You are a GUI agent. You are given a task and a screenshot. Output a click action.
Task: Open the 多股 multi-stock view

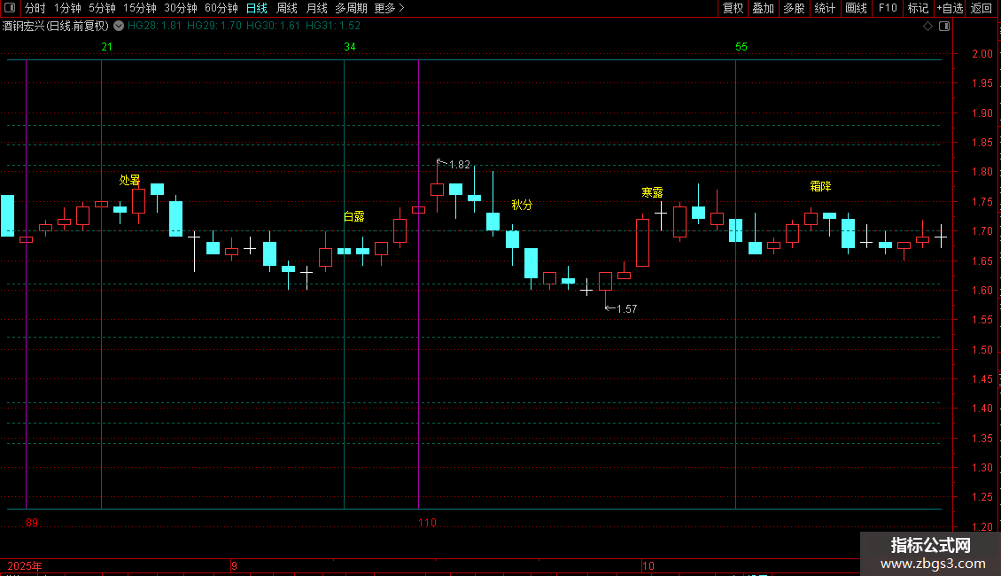point(794,8)
